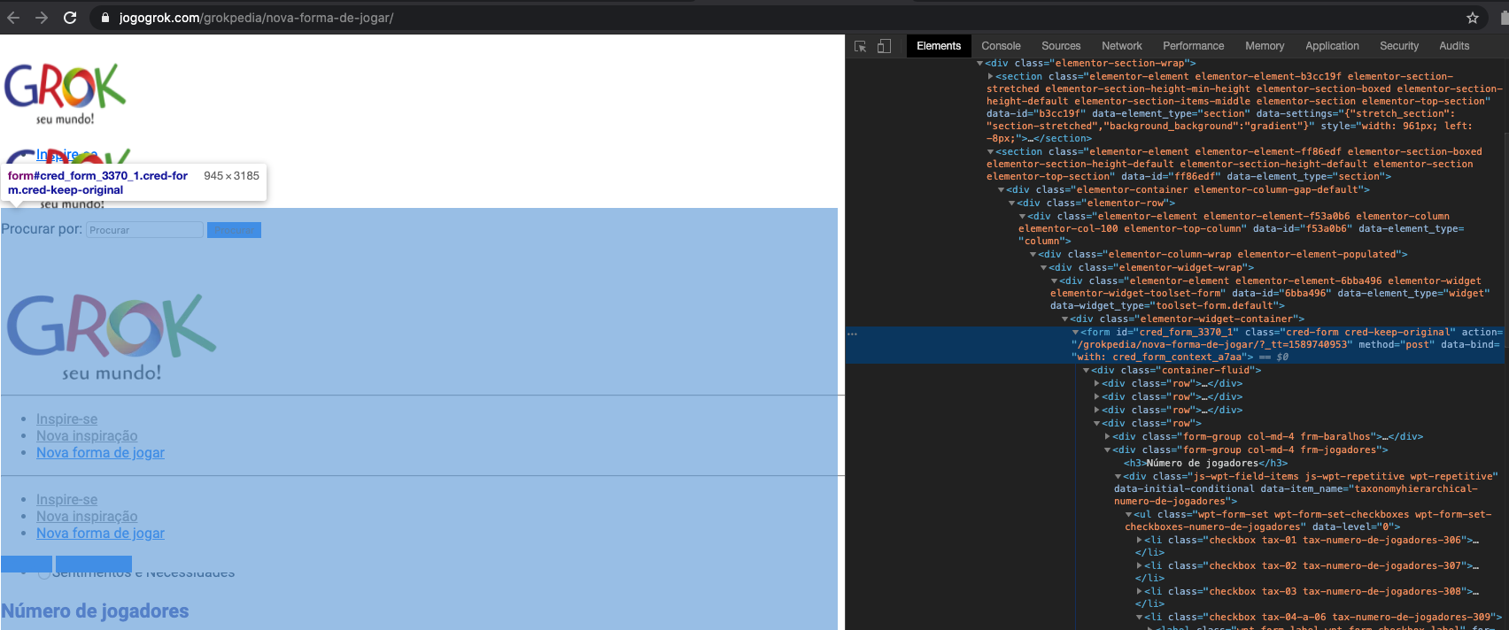Collapse the elementor-container div node

1001,190
